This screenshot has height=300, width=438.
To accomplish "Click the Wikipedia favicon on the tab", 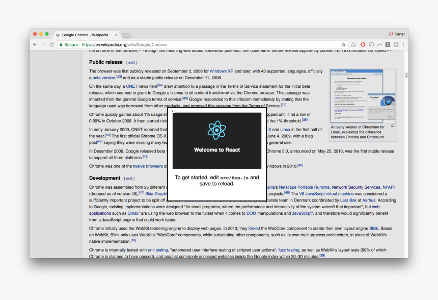I will [x=58, y=35].
